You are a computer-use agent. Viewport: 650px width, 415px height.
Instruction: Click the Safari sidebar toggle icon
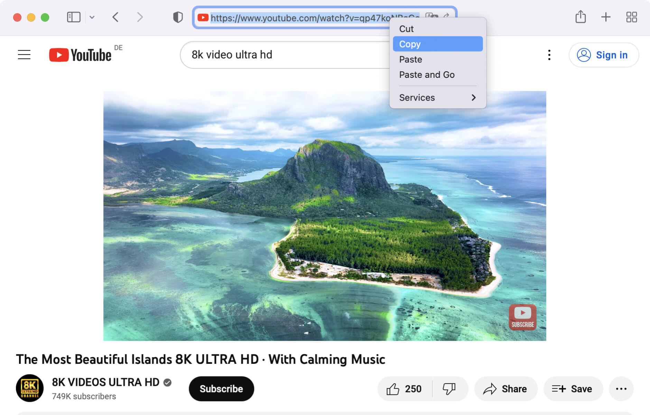(73, 17)
